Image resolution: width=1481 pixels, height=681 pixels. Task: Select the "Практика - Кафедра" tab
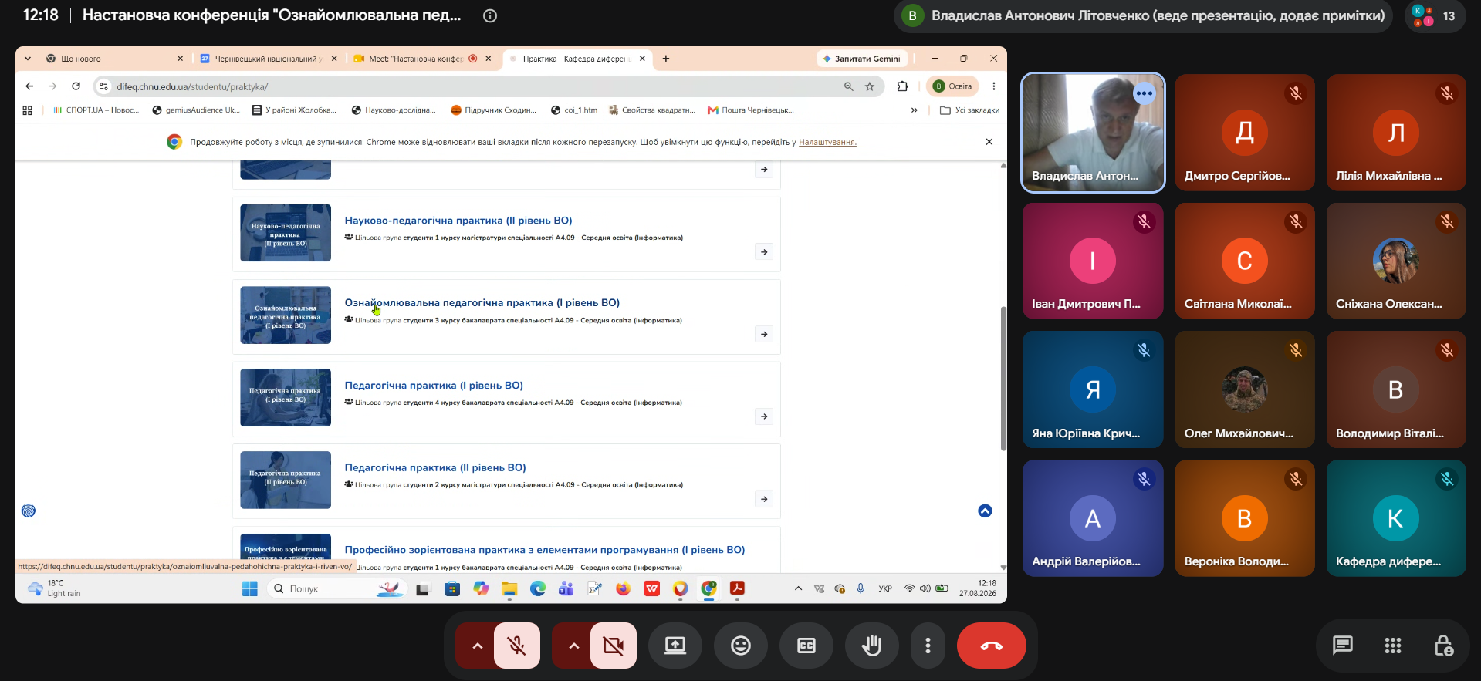click(x=577, y=59)
